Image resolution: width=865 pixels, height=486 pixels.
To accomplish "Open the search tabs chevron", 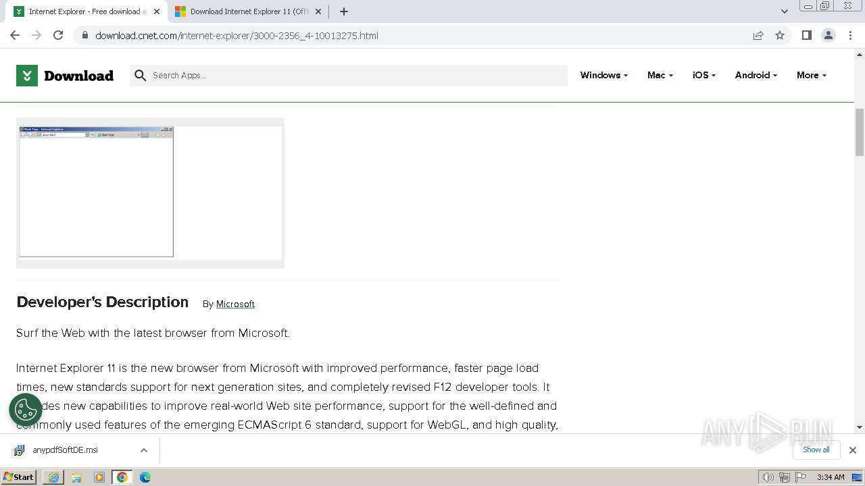I will [x=785, y=11].
